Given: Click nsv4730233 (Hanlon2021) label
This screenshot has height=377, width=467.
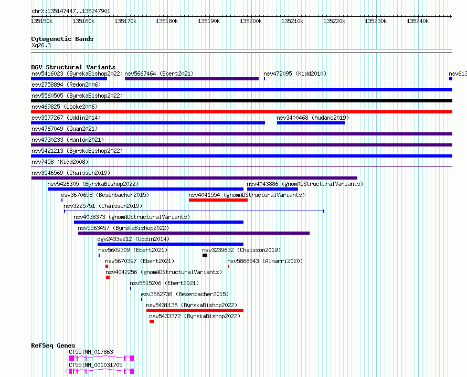Looking at the screenshot, I should coord(68,140).
